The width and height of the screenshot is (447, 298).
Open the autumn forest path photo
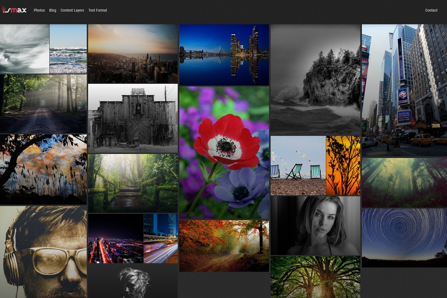[x=224, y=246]
